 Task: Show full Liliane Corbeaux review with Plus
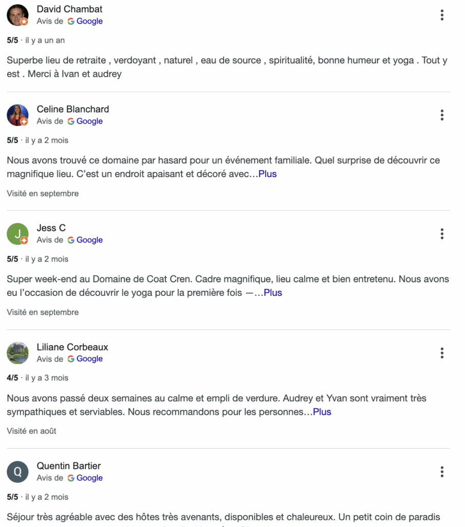point(322,412)
